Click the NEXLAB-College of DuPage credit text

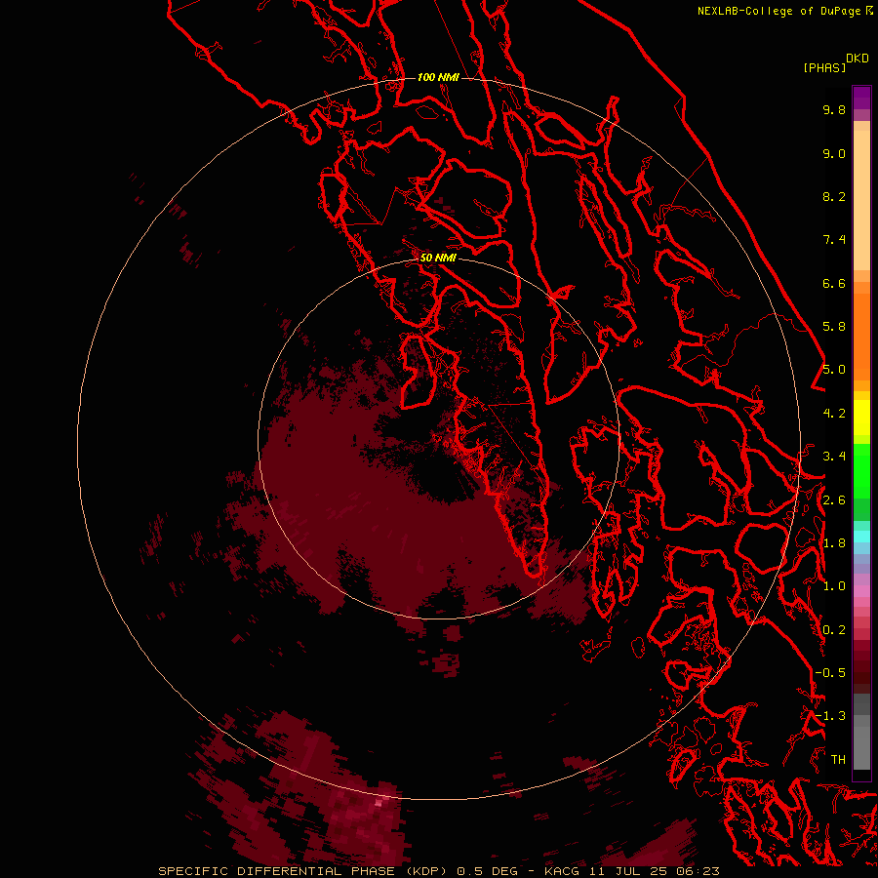[x=780, y=11]
